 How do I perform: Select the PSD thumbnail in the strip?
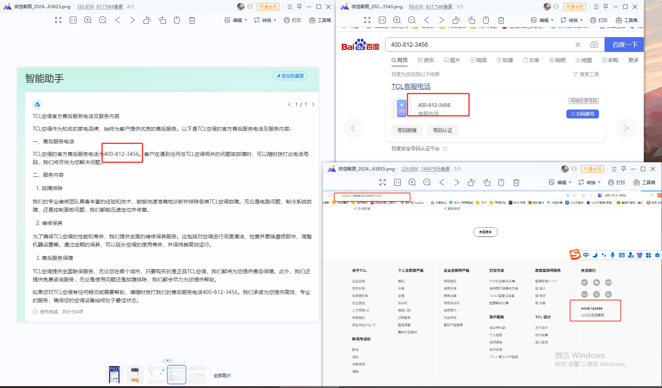114,375
